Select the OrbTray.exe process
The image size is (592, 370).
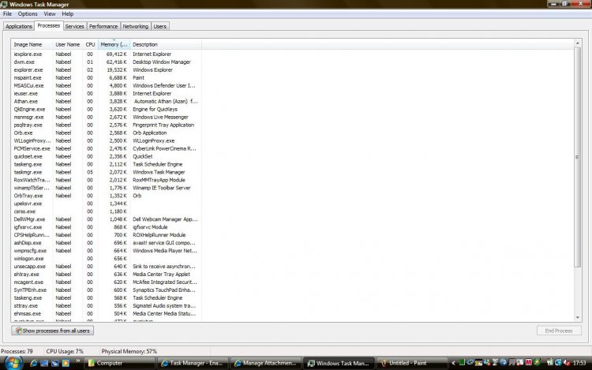coord(106,196)
